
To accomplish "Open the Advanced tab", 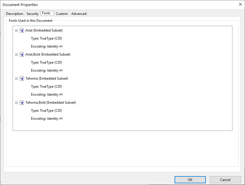I will tap(78, 13).
